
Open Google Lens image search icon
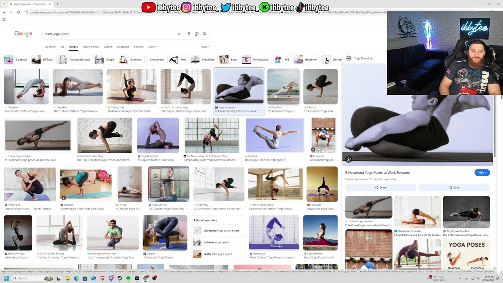[197, 34]
